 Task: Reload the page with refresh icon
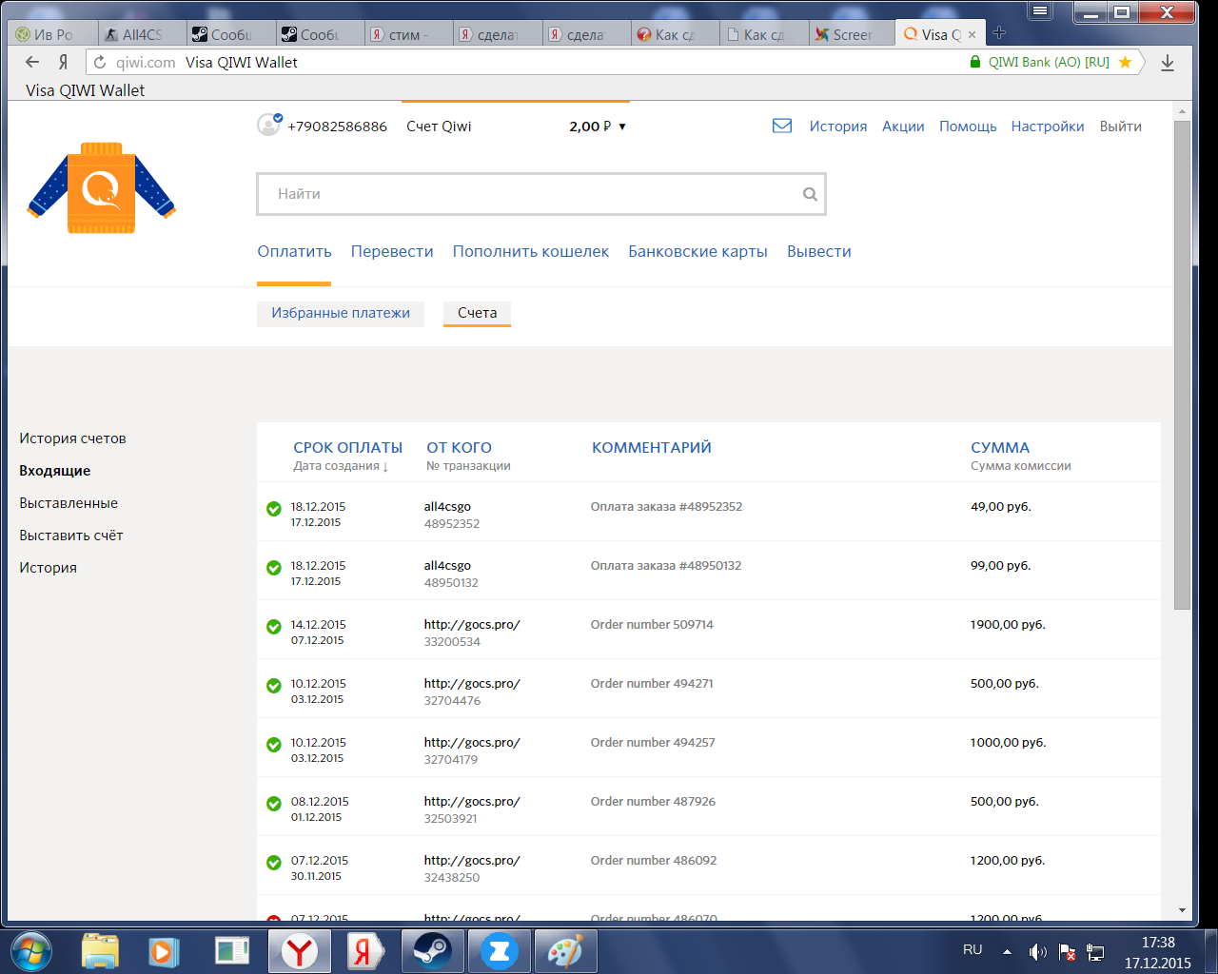pyautogui.click(x=100, y=62)
